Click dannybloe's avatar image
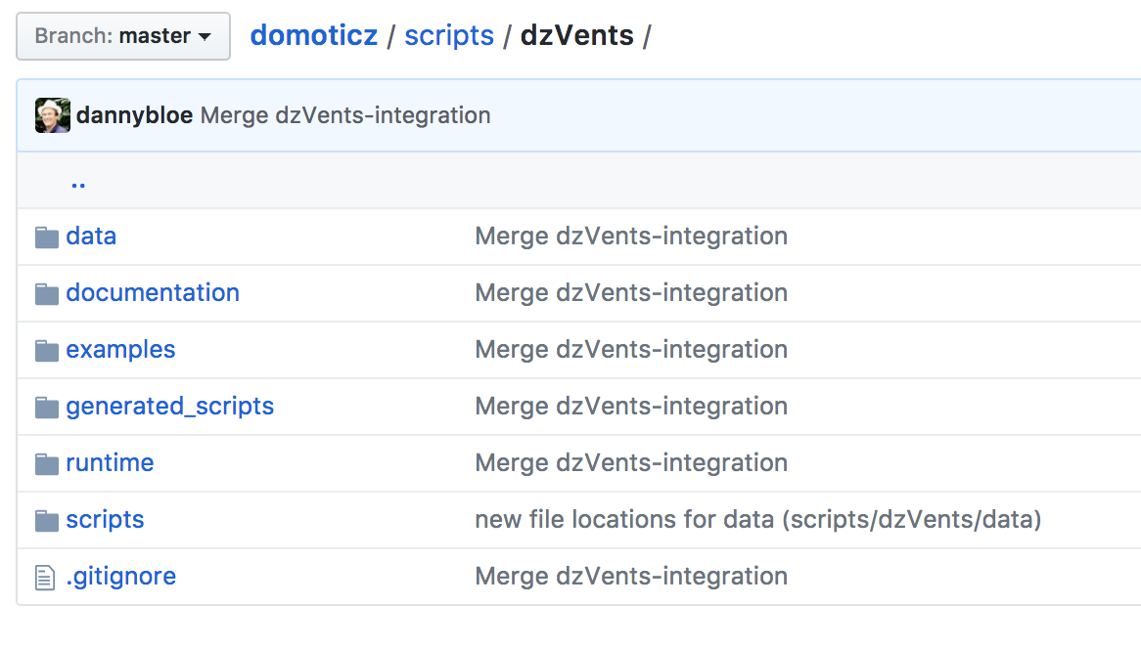 [53, 115]
